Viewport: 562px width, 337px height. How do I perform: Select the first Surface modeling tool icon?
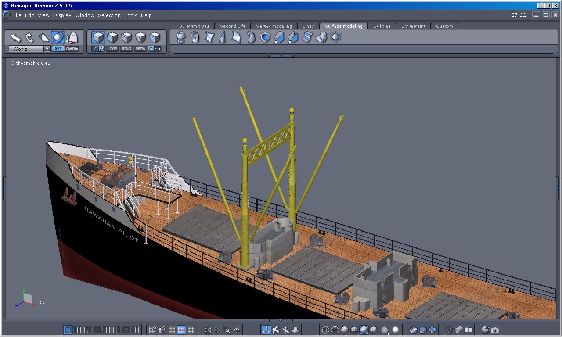tap(181, 37)
